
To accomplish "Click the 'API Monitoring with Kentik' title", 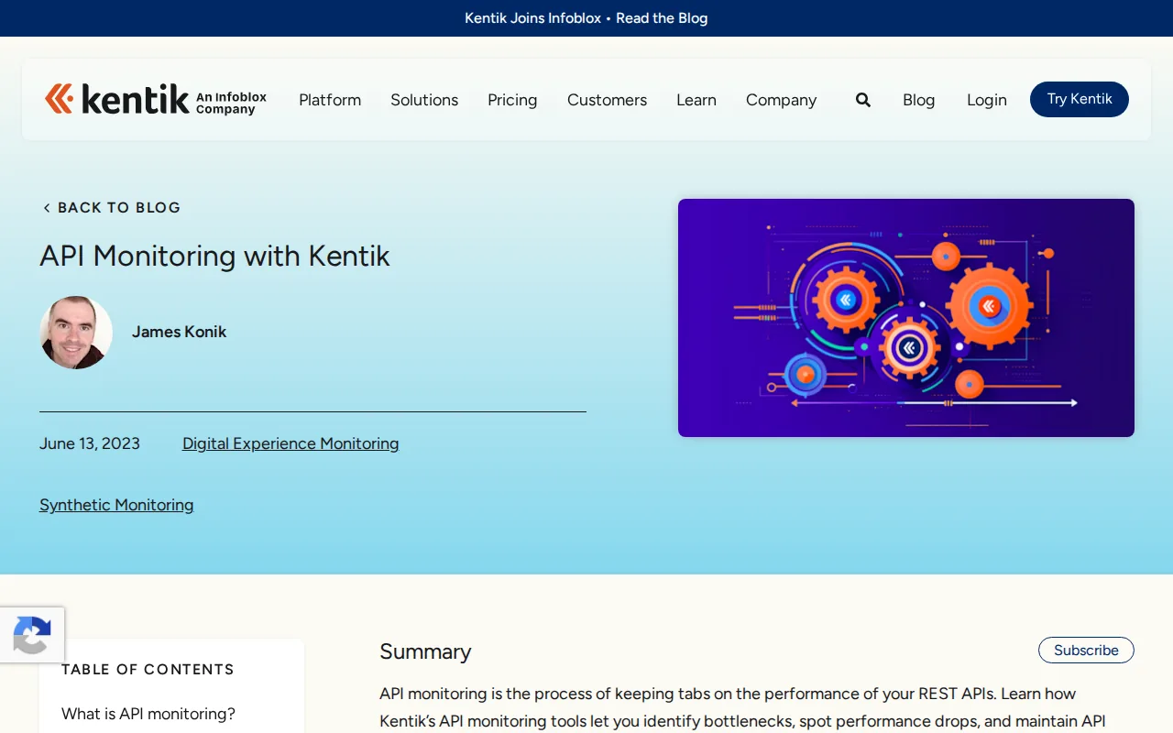I will (x=214, y=256).
